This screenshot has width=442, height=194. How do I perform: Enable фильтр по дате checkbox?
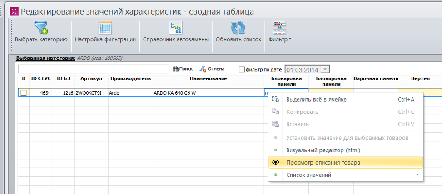click(242, 69)
